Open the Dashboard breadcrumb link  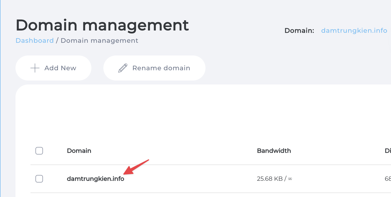coord(35,40)
